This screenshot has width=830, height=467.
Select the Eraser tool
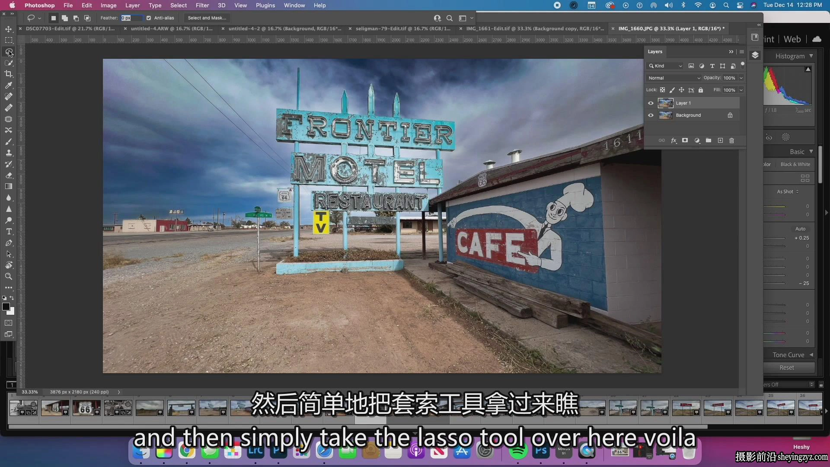click(x=9, y=176)
